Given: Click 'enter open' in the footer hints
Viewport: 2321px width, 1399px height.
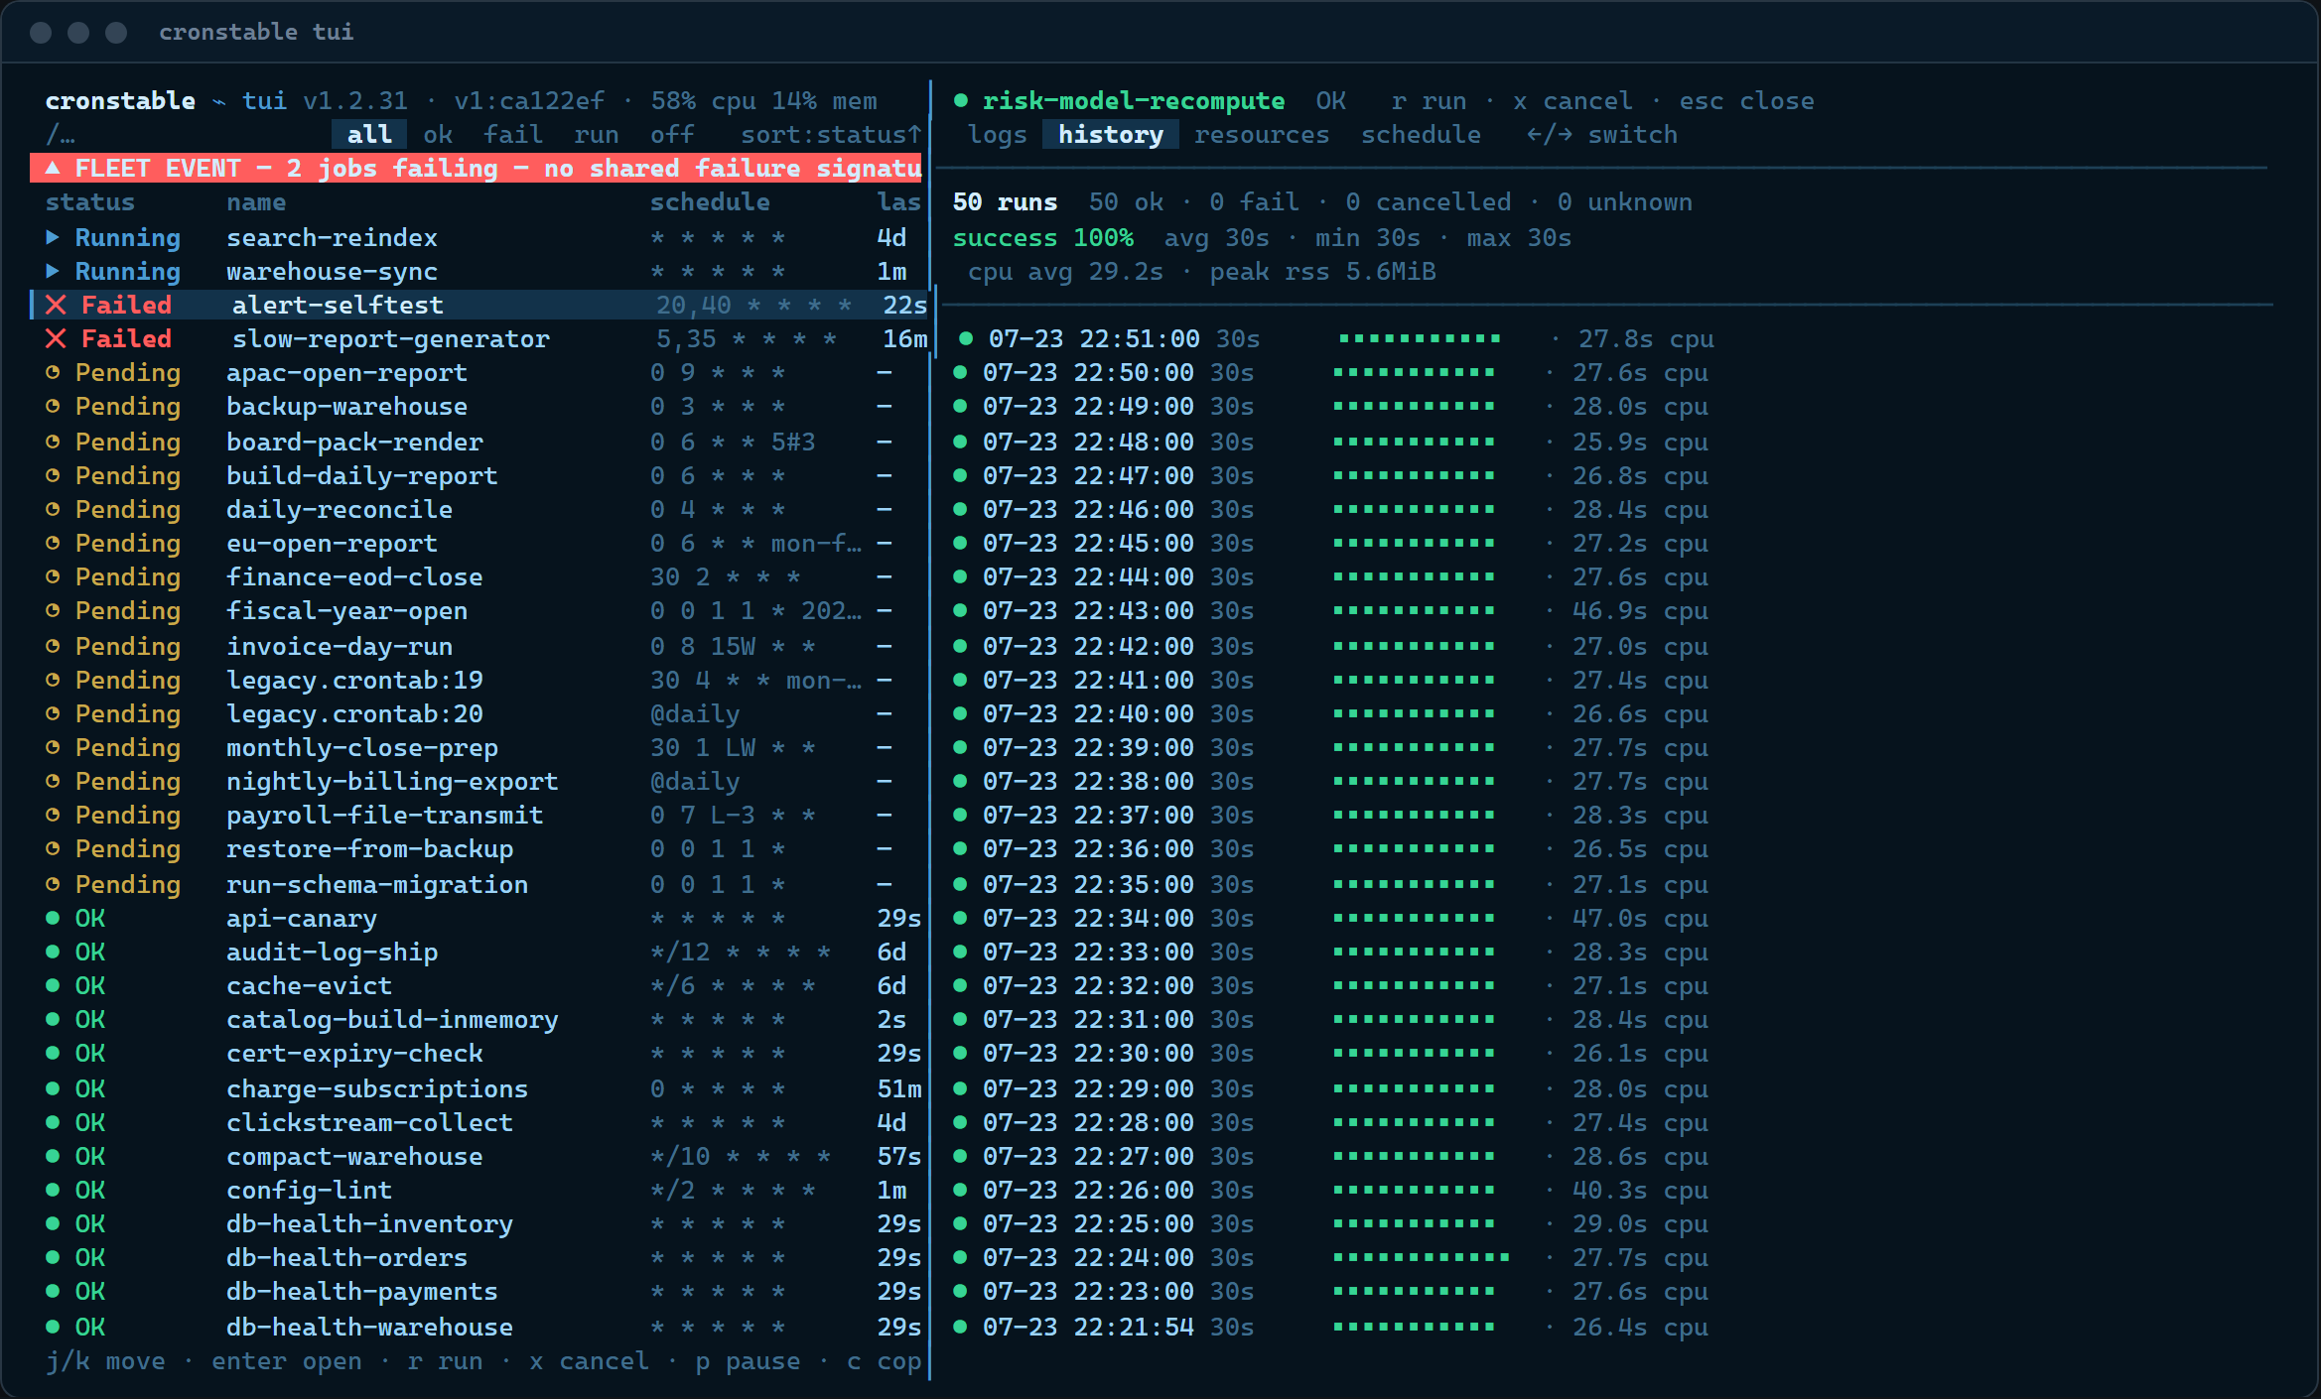Looking at the screenshot, I should click(x=287, y=1360).
